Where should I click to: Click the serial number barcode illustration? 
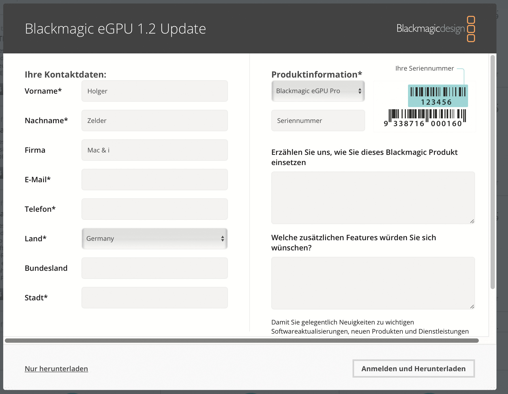click(425, 106)
